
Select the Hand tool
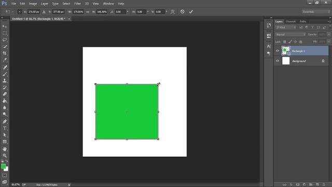5,149
